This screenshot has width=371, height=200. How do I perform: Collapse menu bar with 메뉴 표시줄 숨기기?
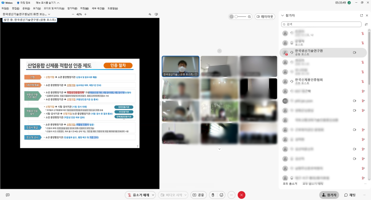48,3
